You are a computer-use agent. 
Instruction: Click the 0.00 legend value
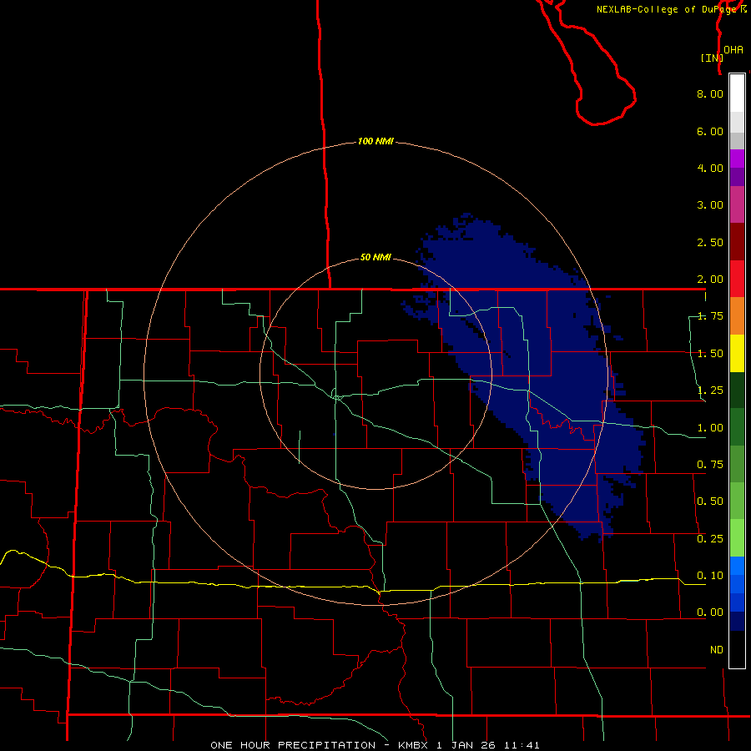(x=710, y=612)
